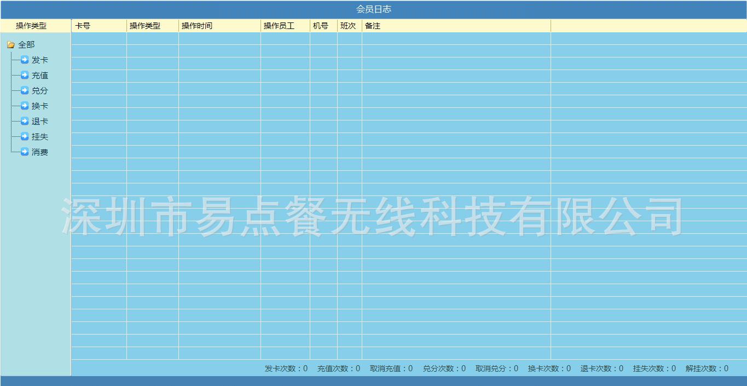Click the 操作员工 column header
Viewport: 747px width, 386px height.
coord(285,26)
